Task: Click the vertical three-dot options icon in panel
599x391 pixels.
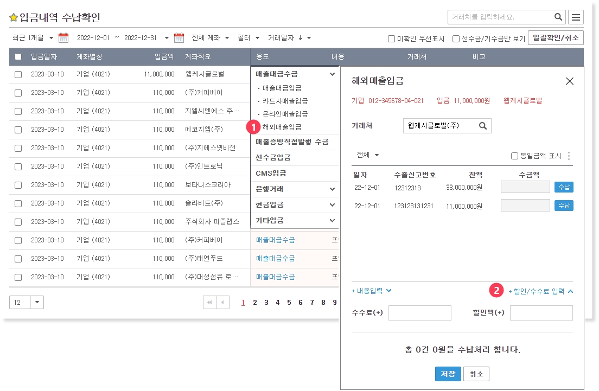Action: [569, 156]
